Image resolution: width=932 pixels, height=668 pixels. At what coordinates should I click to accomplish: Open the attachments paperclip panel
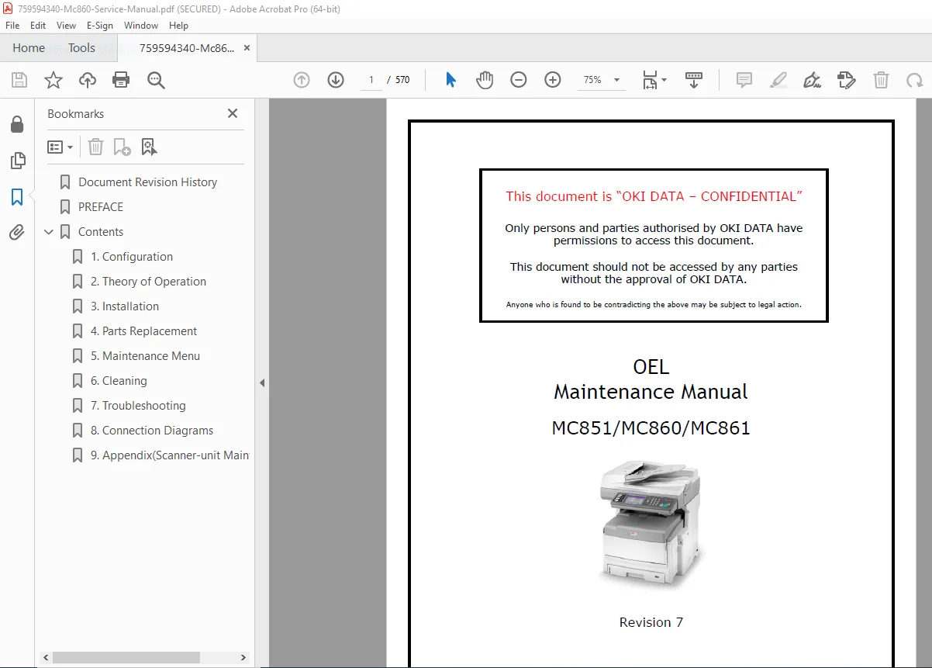(17, 232)
